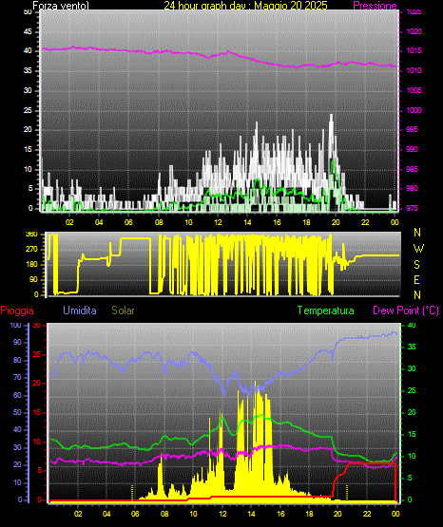Click the pressure axis value "995"
This screenshot has height=527, width=443.
pos(412,129)
